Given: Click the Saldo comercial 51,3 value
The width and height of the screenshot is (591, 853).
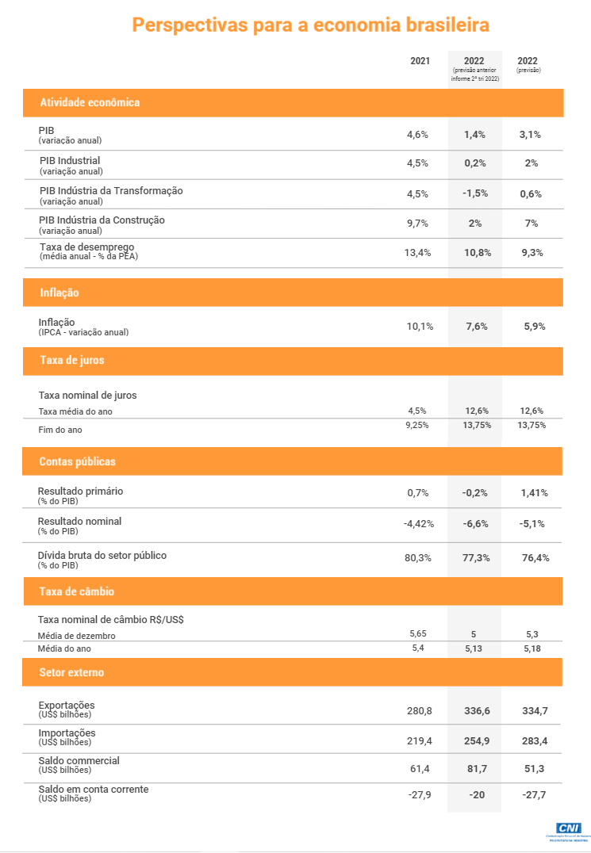Looking at the screenshot, I should point(533,769).
